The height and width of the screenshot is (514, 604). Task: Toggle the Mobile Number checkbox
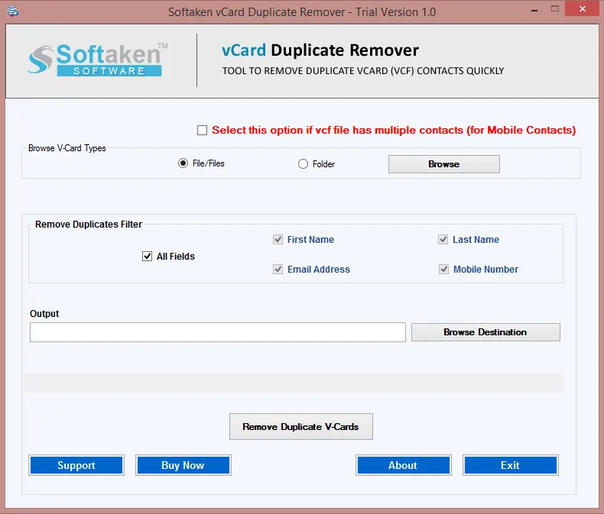coord(443,270)
